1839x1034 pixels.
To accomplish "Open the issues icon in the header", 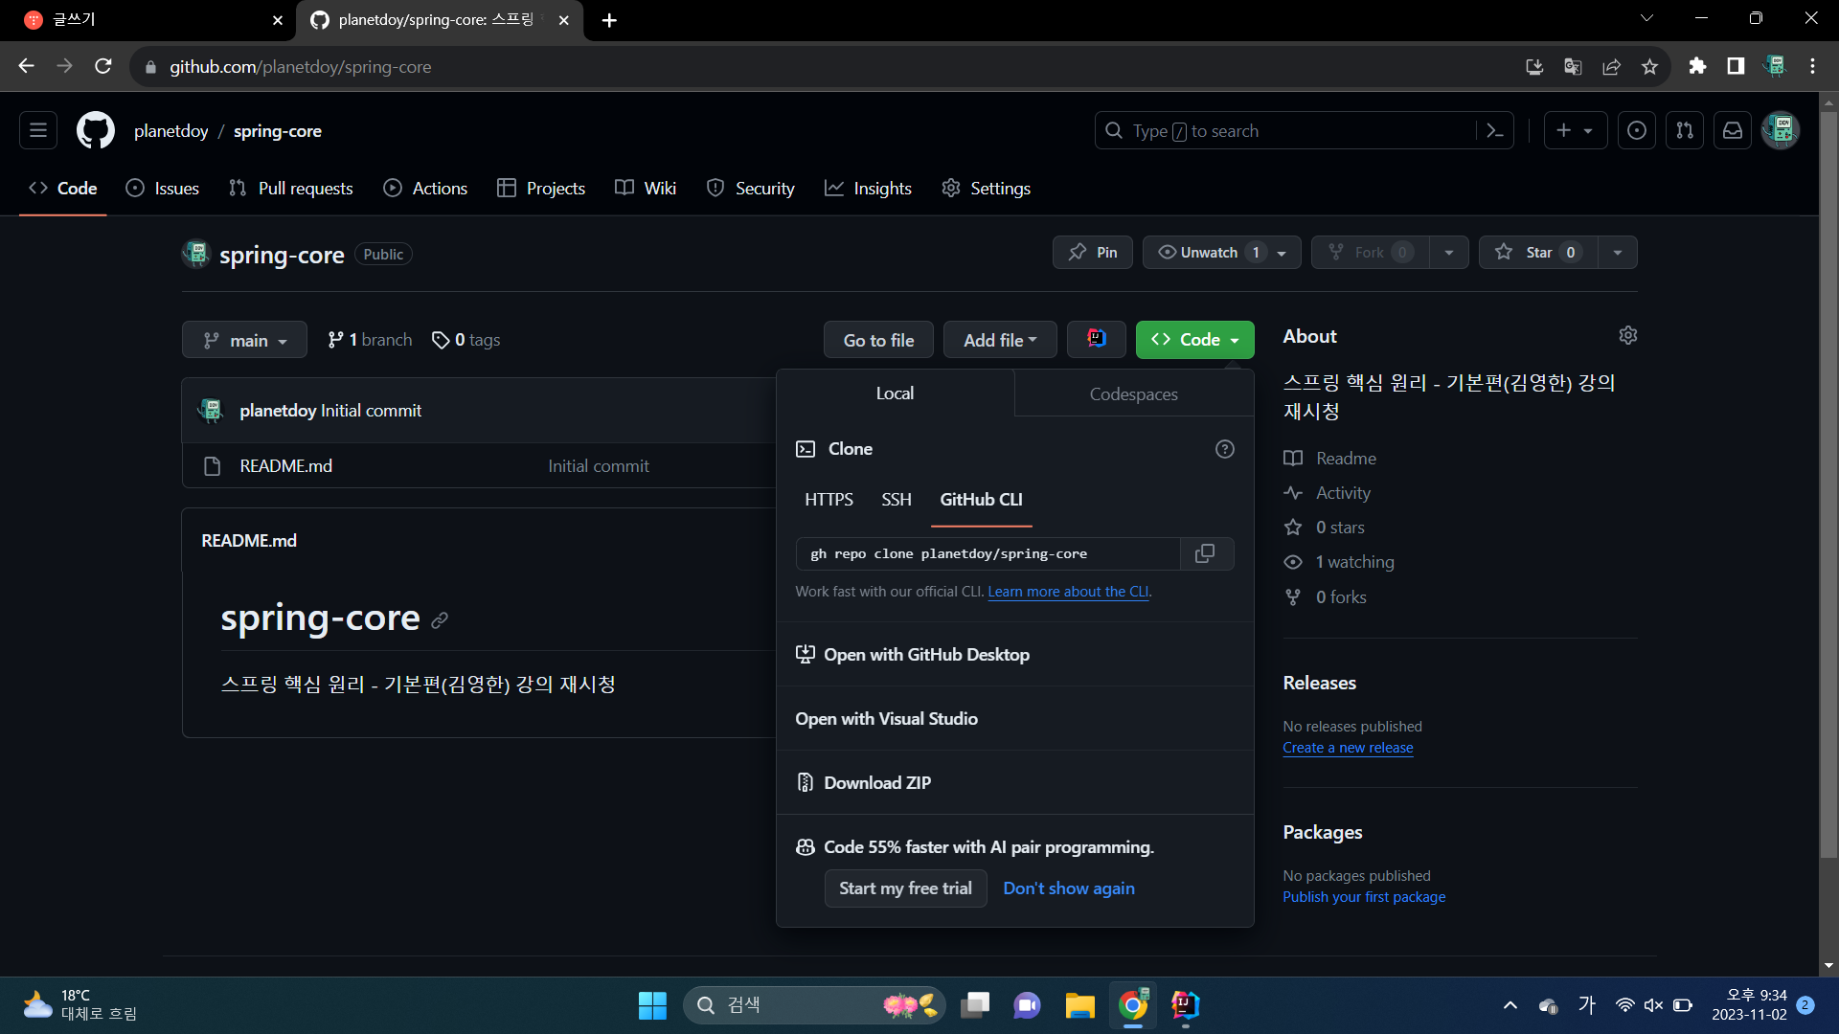I will coord(1637,130).
